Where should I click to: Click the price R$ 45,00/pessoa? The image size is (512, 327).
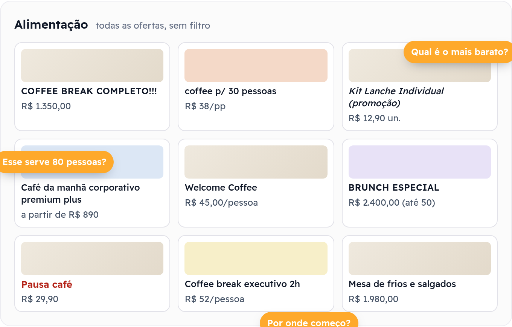221,203
